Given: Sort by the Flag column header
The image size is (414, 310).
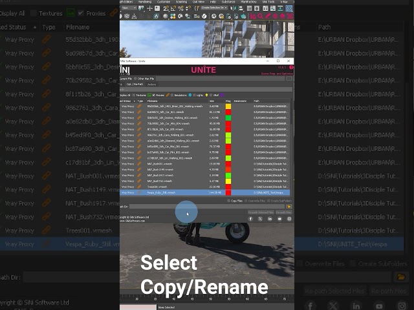Looking at the screenshot, I should (228, 101).
